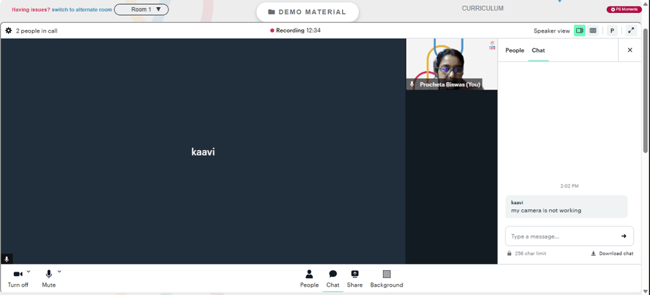Screen dimensions: 650x295
Task: Click mic icon on Procheta Biswas tile
Action: pyautogui.click(x=411, y=84)
